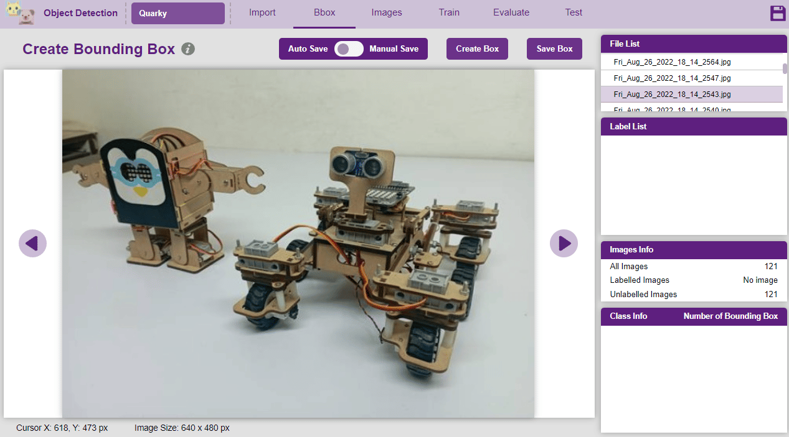Click the Object Detection mascot logo
The image size is (789, 437).
click(21, 12)
